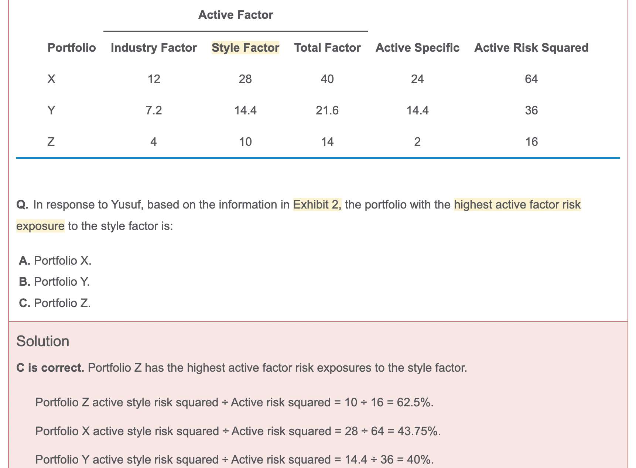Choose answer choice B. Portfolio Y
Screen dimensions: 636x468
click(x=55, y=282)
